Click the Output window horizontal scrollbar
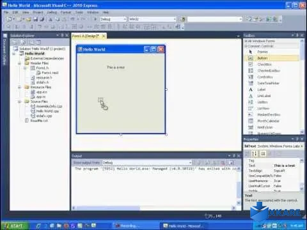The width and height of the screenshot is (307, 230). (x=154, y=208)
